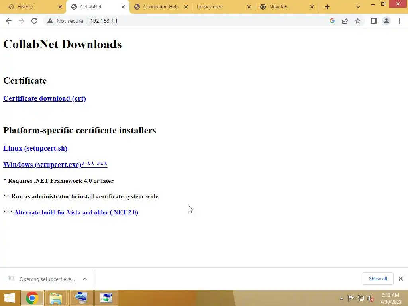408x306 pixels.
Task: Close the New Tab tab
Action: tap(312, 7)
